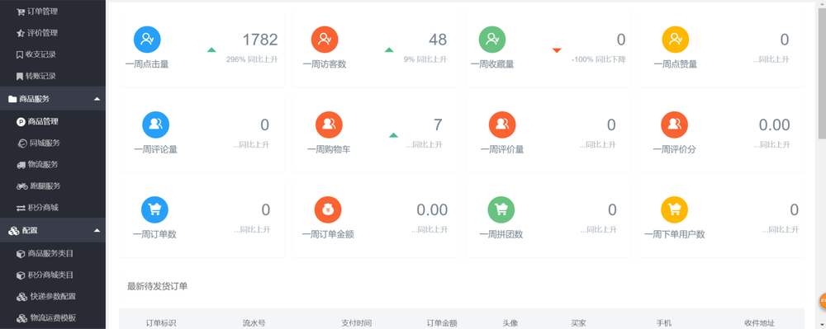Click the 支付时间 column header
The image size is (826, 329).
(356, 323)
